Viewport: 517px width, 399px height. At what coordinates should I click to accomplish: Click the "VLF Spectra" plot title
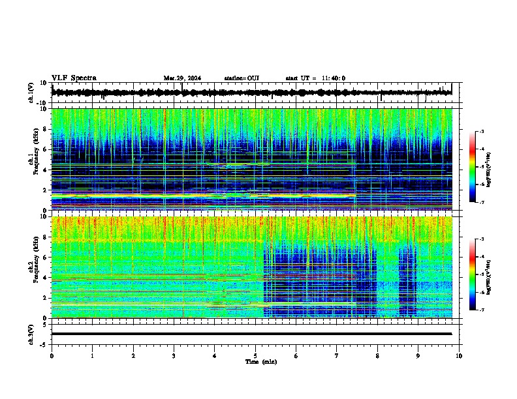(x=74, y=78)
